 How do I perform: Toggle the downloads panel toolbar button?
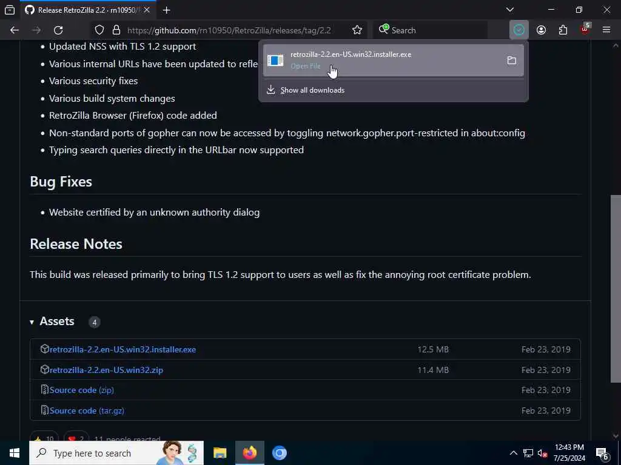click(x=519, y=30)
